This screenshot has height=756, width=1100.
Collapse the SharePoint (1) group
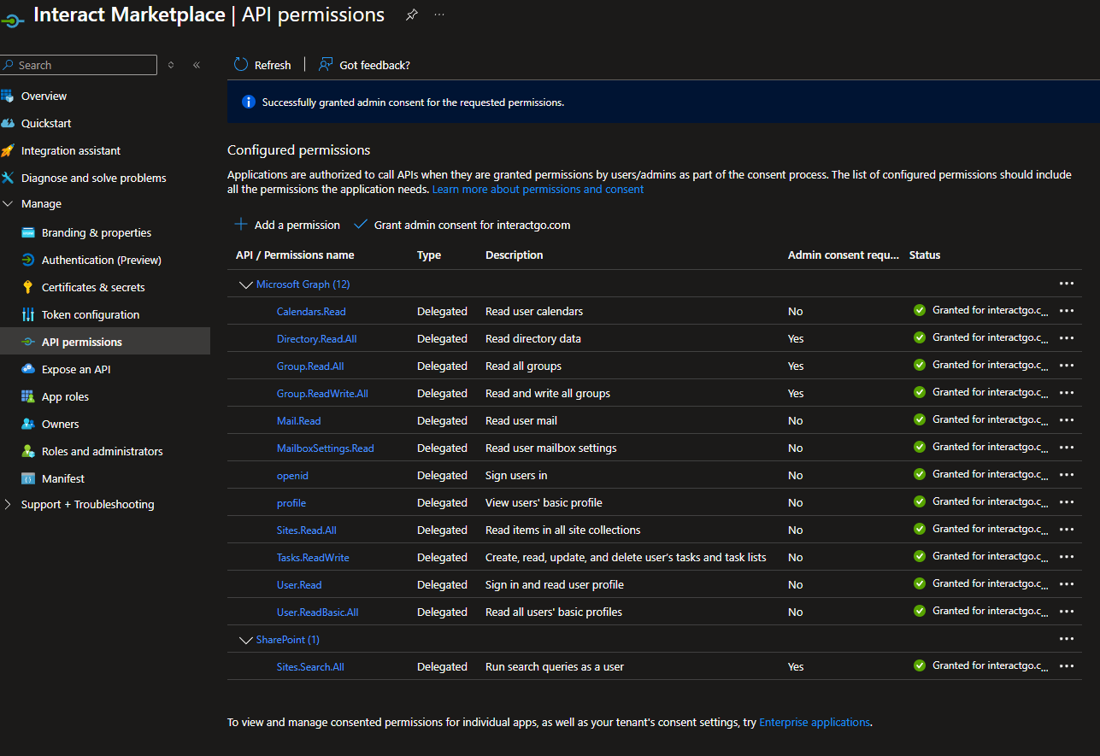click(245, 639)
